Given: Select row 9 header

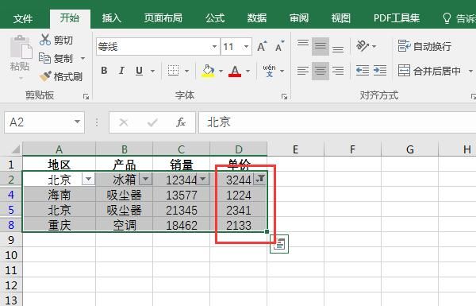Looking at the screenshot, I should (x=11, y=240).
